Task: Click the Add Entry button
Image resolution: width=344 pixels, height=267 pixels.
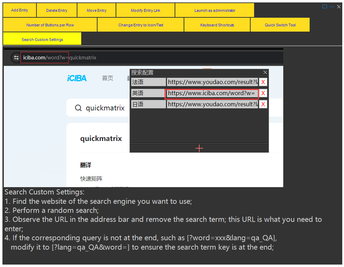Action: pos(19,10)
